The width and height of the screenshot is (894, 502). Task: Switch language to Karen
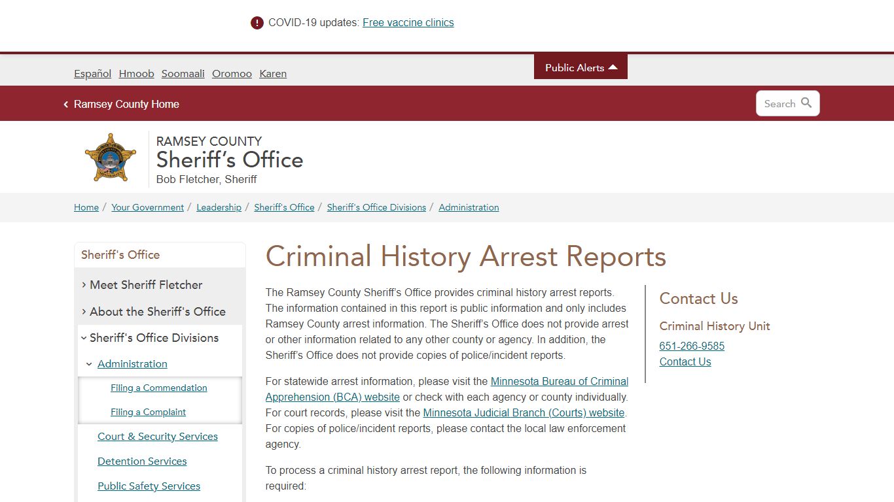(273, 73)
